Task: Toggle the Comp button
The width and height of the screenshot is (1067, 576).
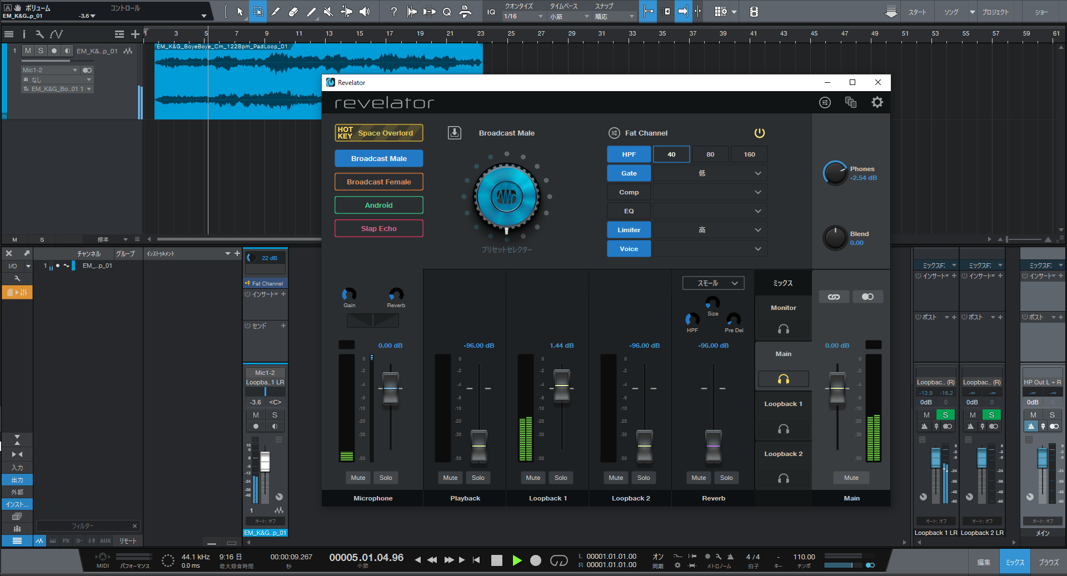Action: coord(629,192)
